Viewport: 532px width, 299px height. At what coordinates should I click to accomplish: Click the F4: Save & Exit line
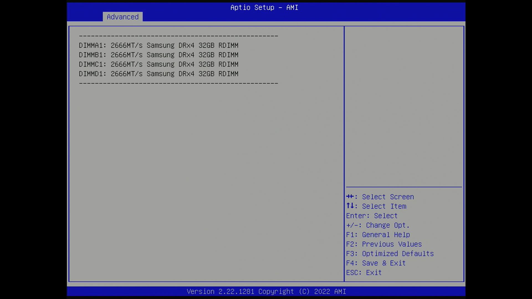point(376,263)
